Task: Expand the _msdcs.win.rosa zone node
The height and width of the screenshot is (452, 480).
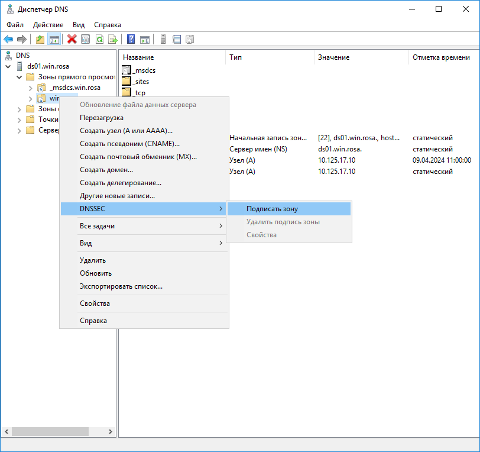Action: [31, 88]
